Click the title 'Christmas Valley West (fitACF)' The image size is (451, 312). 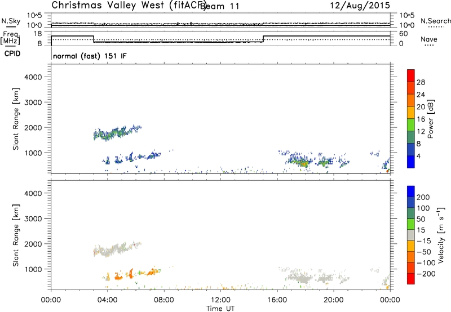point(129,6)
